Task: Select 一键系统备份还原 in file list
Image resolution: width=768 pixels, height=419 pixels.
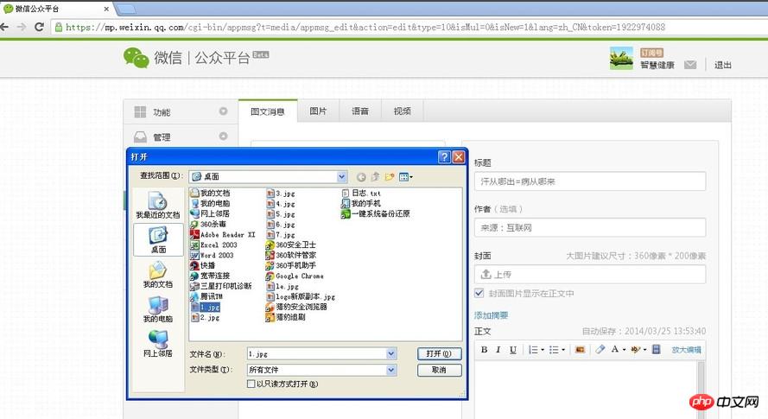Action: tap(376, 213)
